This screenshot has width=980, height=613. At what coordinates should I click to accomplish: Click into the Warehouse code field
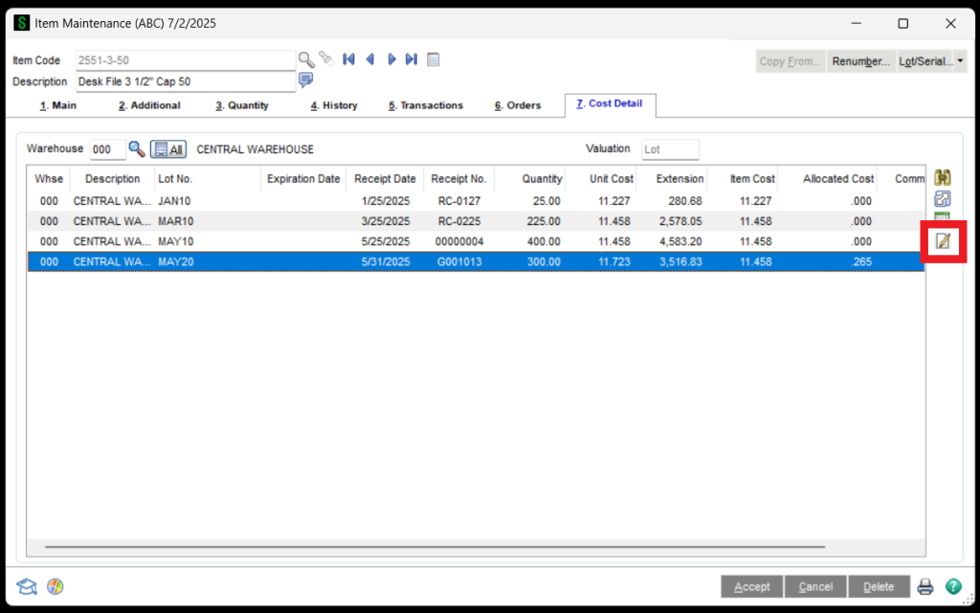tap(107, 149)
